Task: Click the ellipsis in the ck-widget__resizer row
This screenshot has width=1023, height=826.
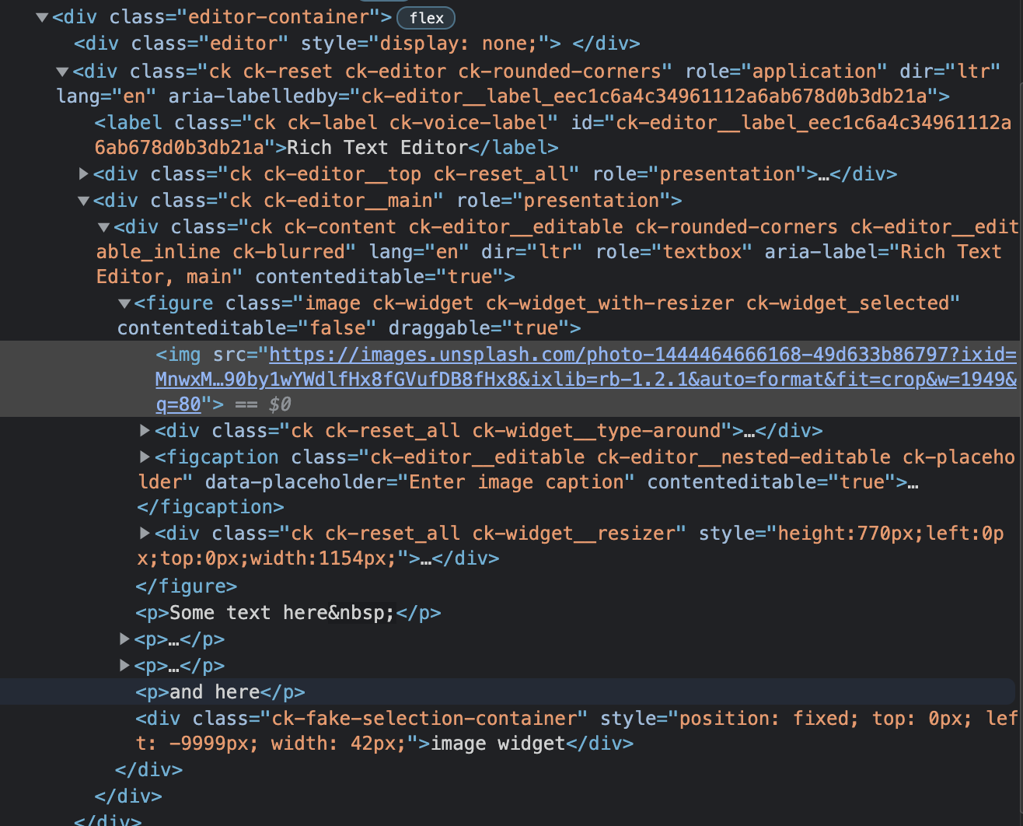Action: pyautogui.click(x=426, y=558)
